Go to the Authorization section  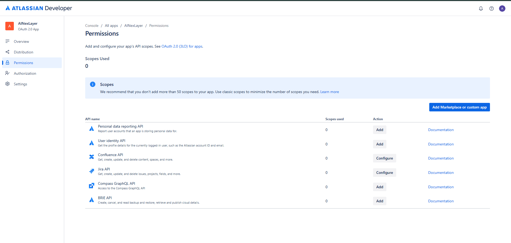[25, 73]
